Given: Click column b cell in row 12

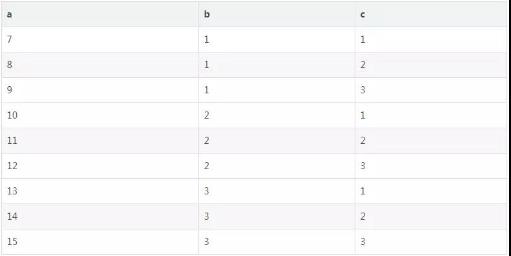Looking at the screenshot, I should coord(277,166).
